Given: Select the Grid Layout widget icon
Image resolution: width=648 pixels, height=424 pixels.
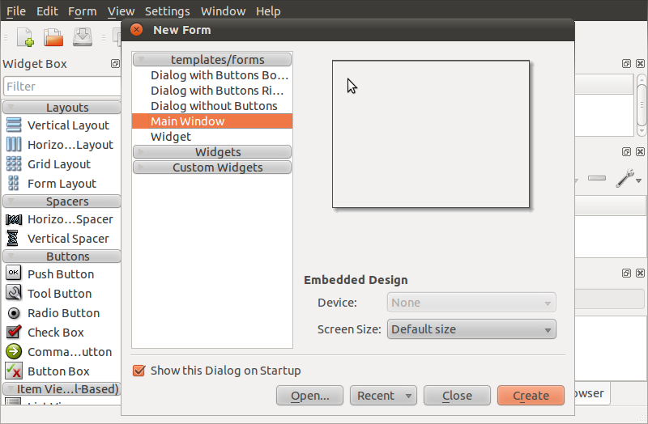Looking at the screenshot, I should 14,164.
